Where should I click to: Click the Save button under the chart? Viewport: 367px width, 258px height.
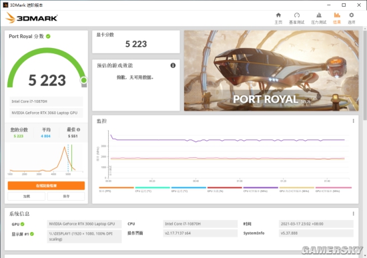[x=66, y=196]
